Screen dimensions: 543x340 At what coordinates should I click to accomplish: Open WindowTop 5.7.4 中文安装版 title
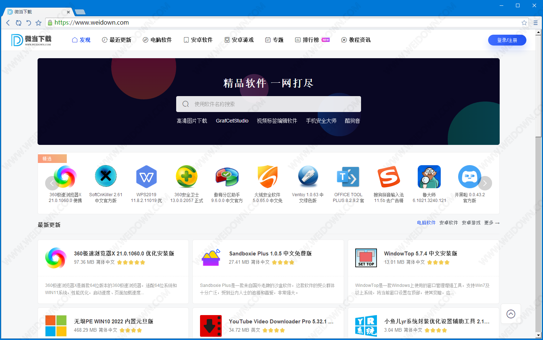421,253
